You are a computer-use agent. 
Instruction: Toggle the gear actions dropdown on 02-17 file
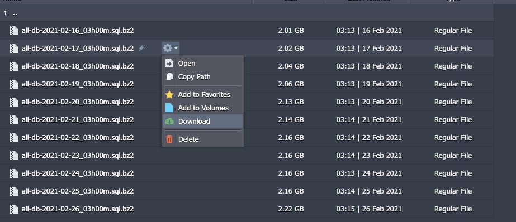[x=171, y=49]
